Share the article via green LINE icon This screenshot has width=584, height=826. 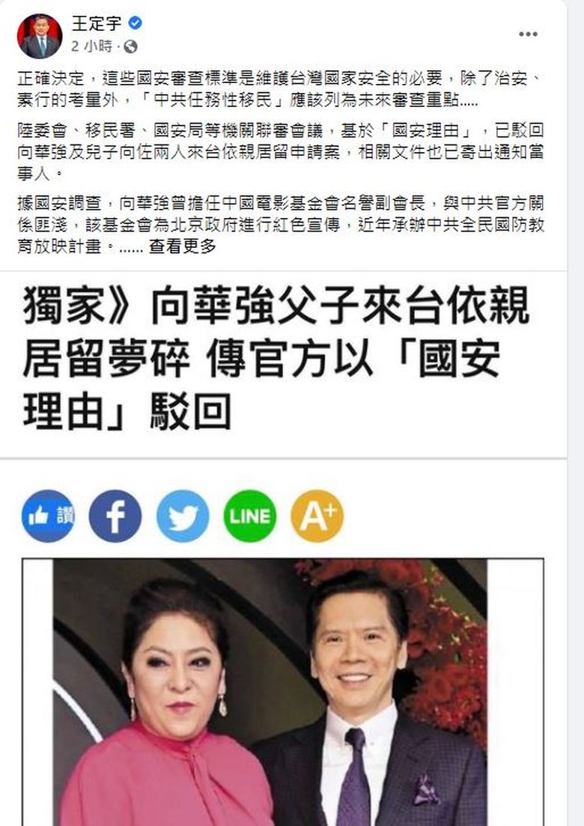pyautogui.click(x=249, y=516)
